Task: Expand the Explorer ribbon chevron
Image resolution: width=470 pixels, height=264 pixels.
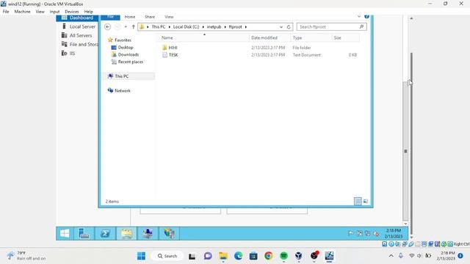Action: coord(359,16)
